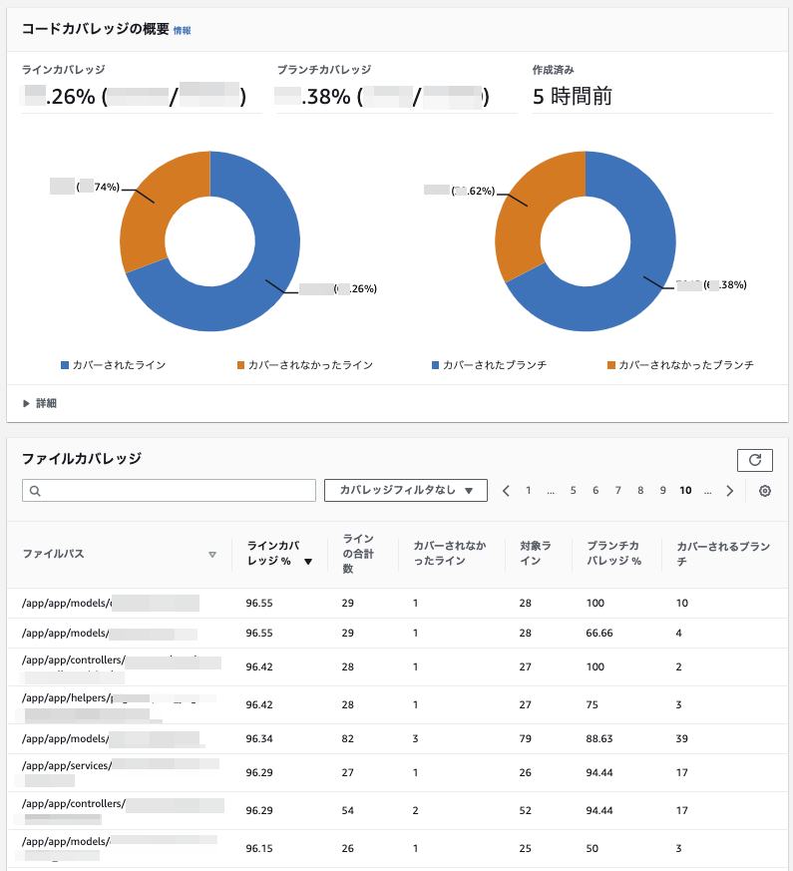Click the 5 時間前 created time
The width and height of the screenshot is (793, 871).
572,97
